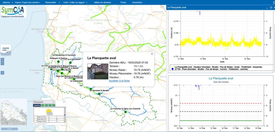The width and height of the screenshot is (275, 132).
Task: Zoom out on the map with minus button
Action: coord(2,63)
